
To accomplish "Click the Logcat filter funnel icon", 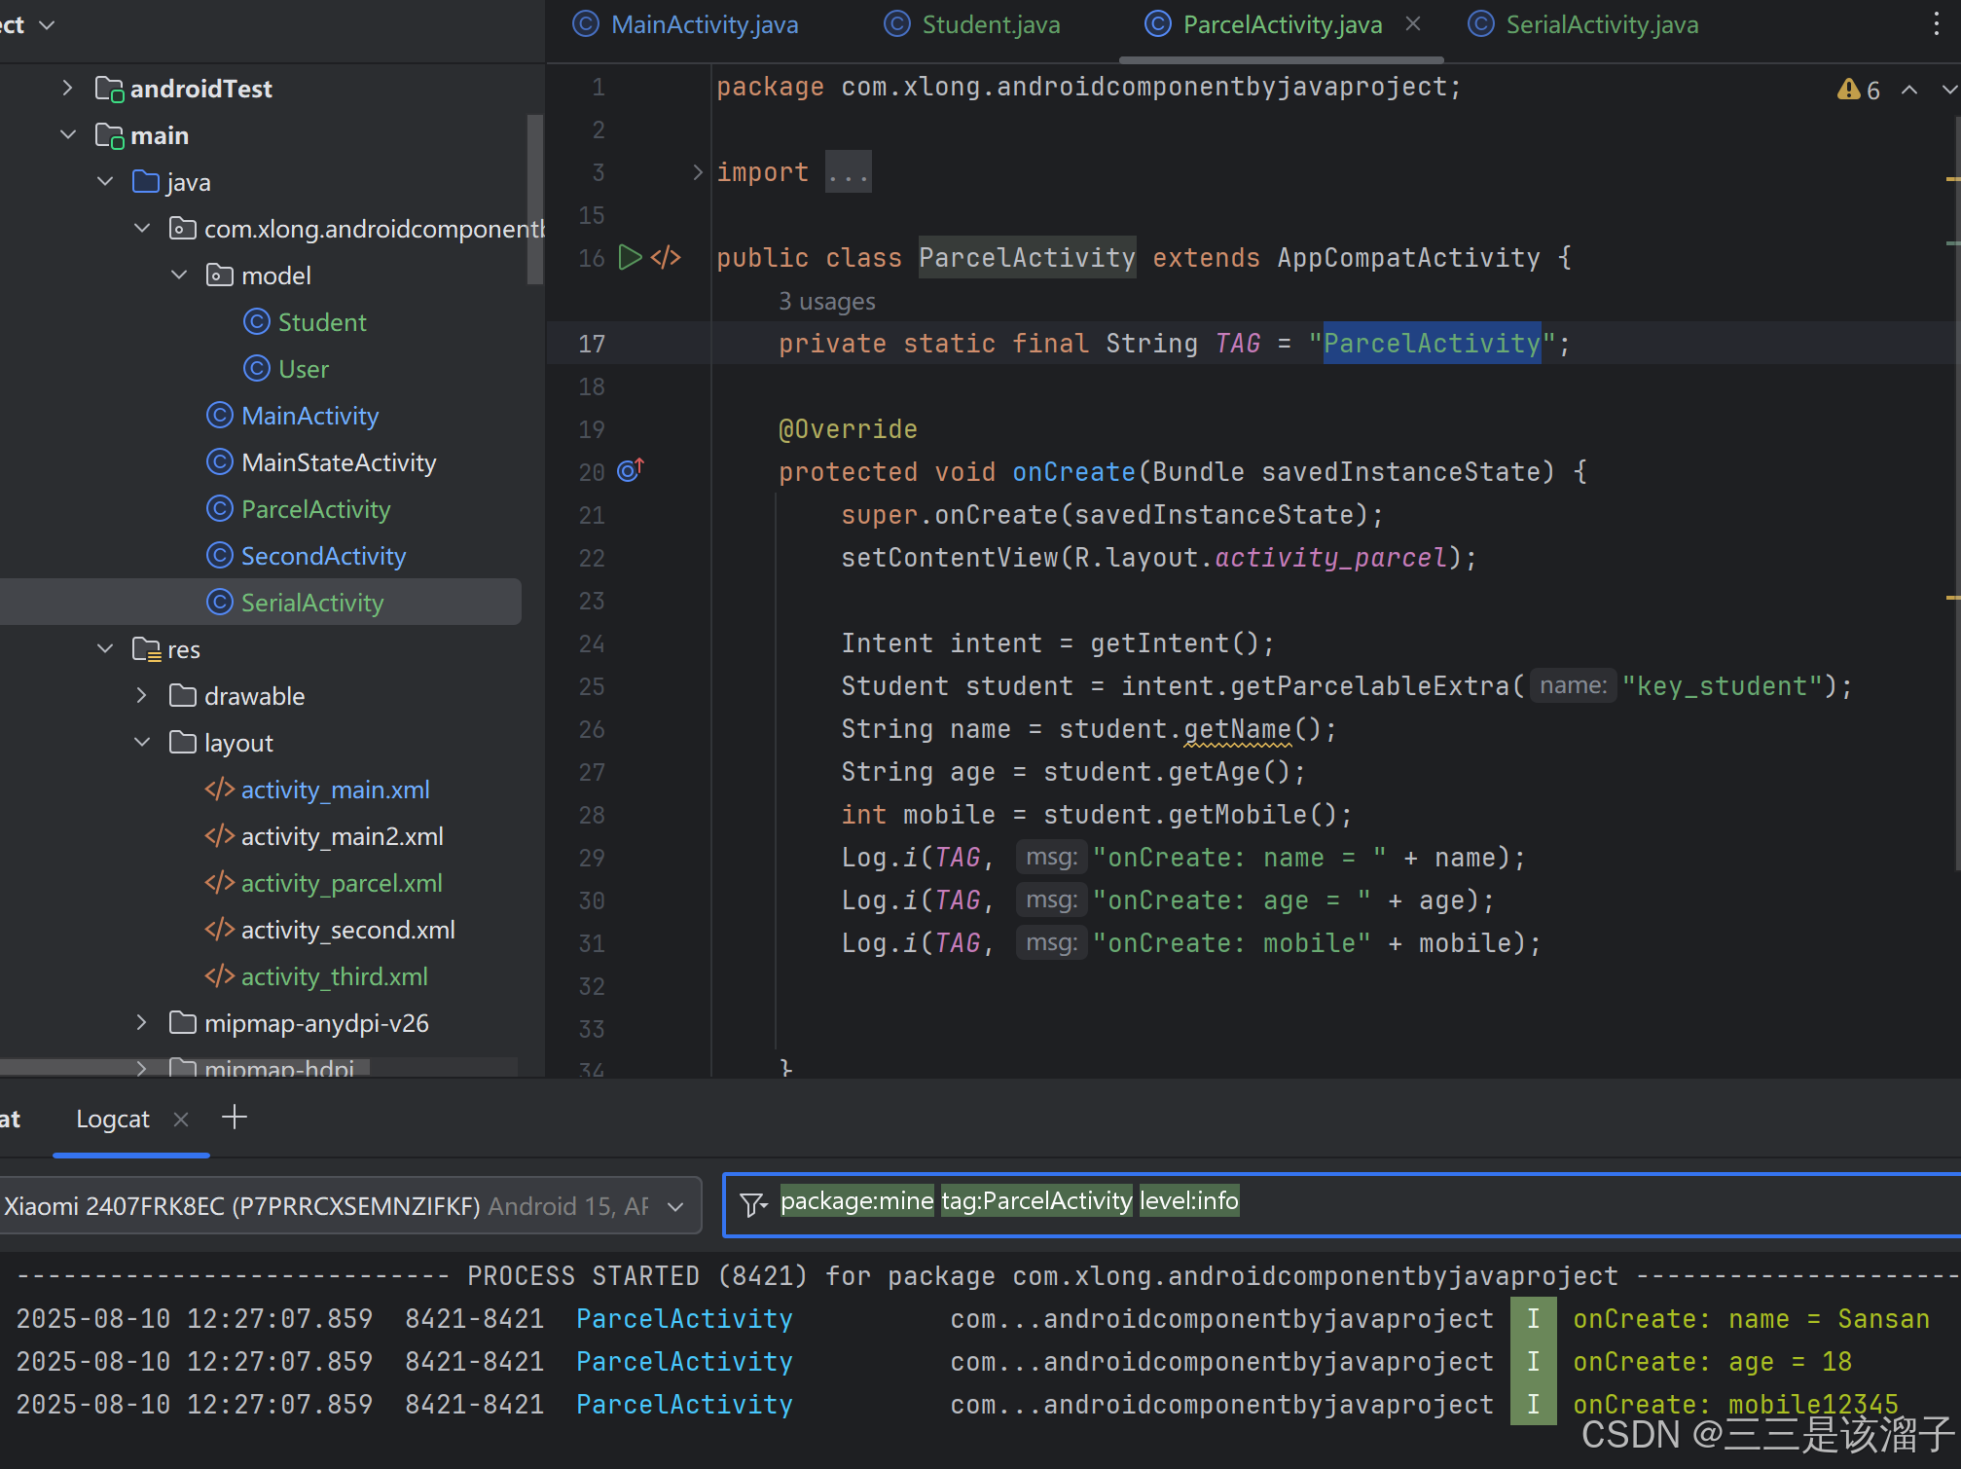I will 752,1205.
